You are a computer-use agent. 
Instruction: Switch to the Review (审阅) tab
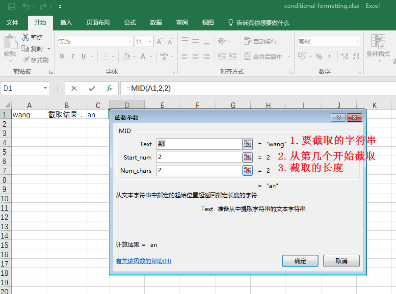[x=182, y=23]
